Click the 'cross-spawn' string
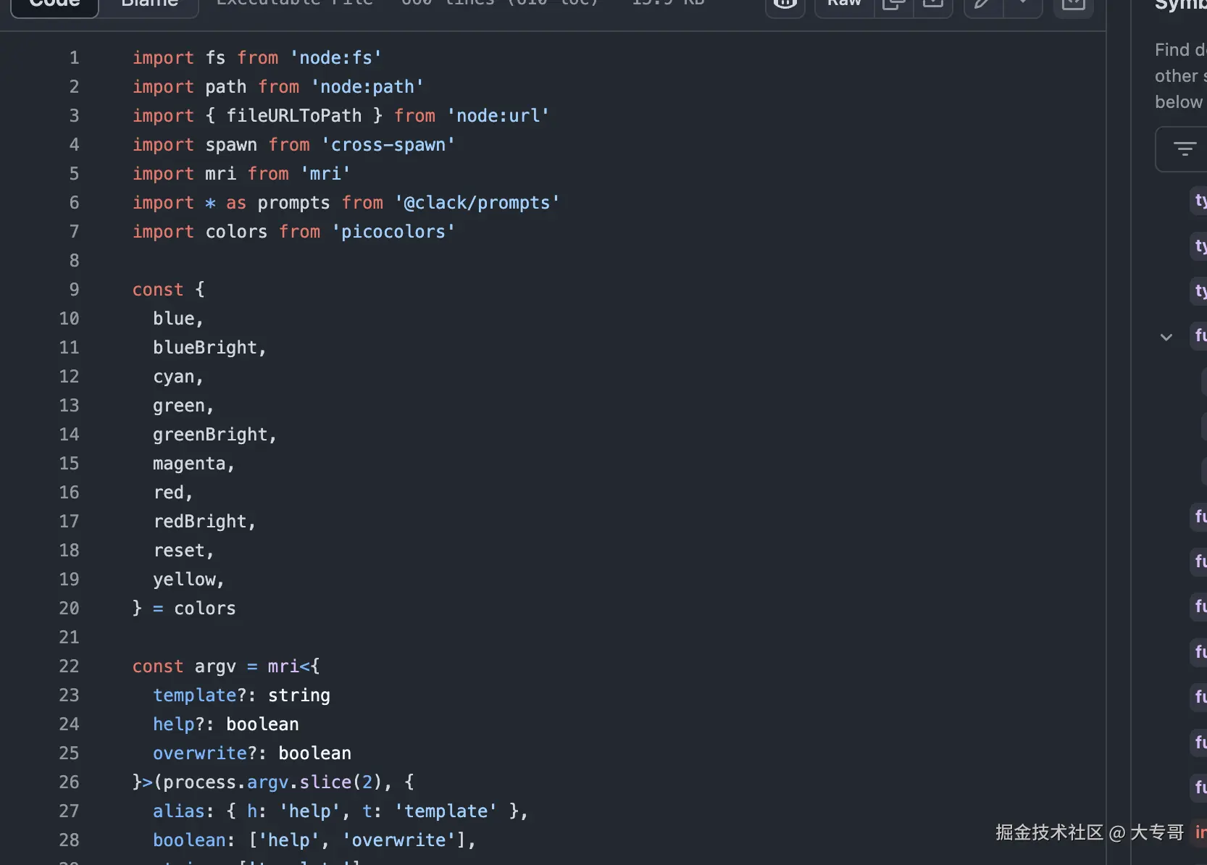The height and width of the screenshot is (865, 1207). click(388, 145)
